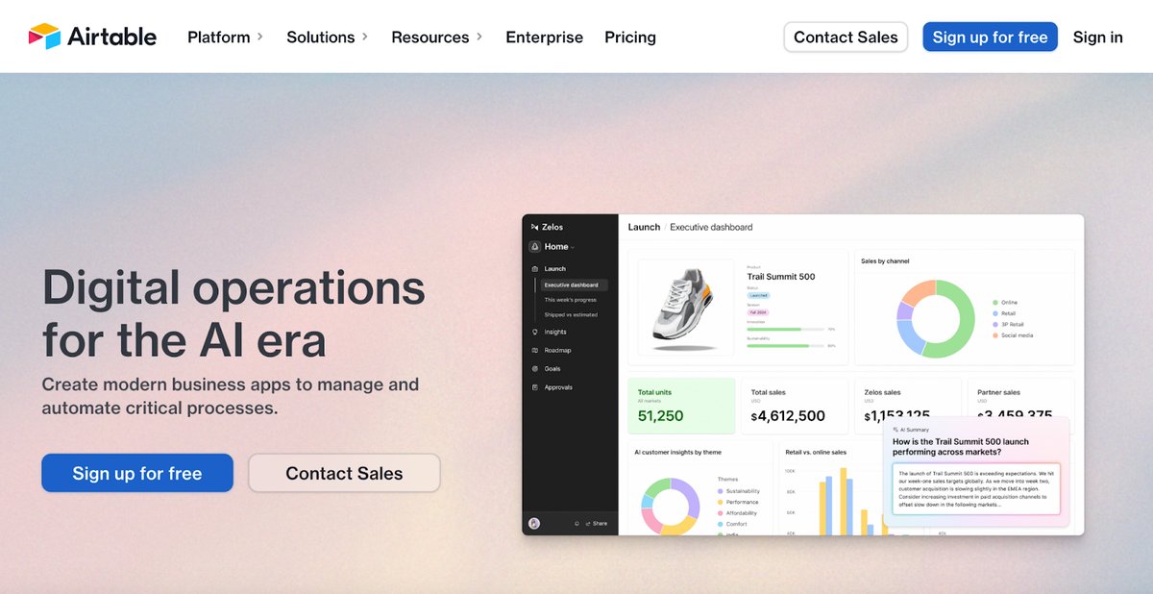Click the Executive dashboard breadcrumb title
Screen dimensions: 1153x594
pyautogui.click(x=711, y=227)
